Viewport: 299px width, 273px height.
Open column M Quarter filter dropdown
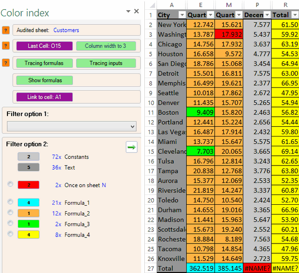pos(239,15)
